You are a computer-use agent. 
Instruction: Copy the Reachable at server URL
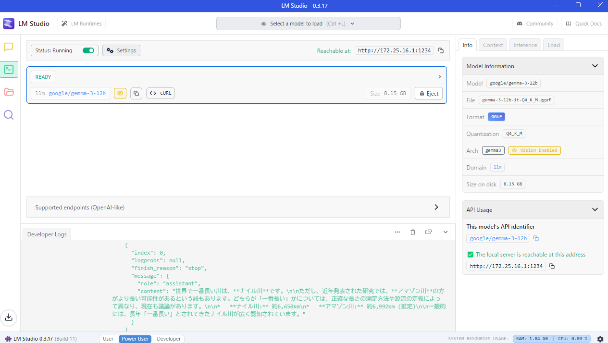point(441,50)
